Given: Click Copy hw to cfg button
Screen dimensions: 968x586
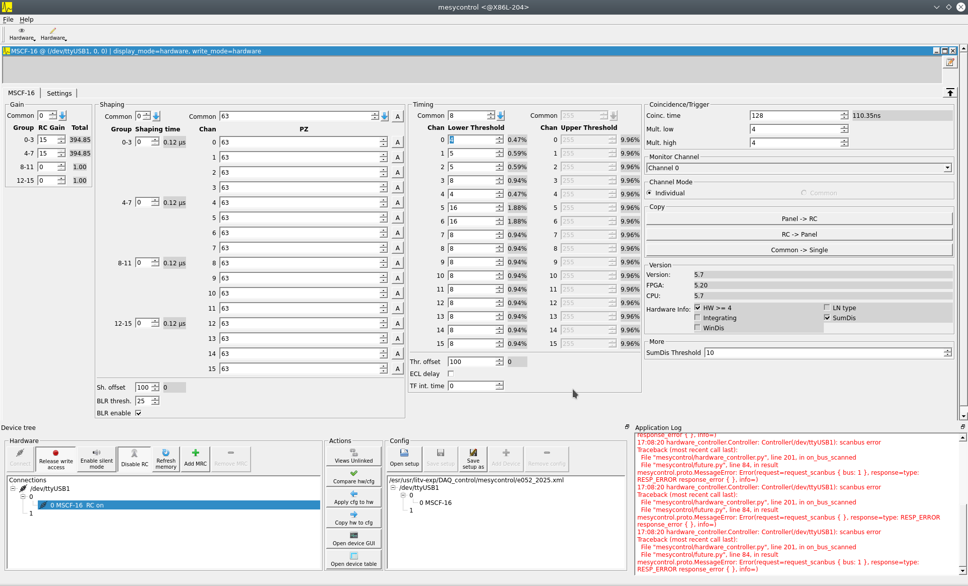Looking at the screenshot, I should pos(354,518).
